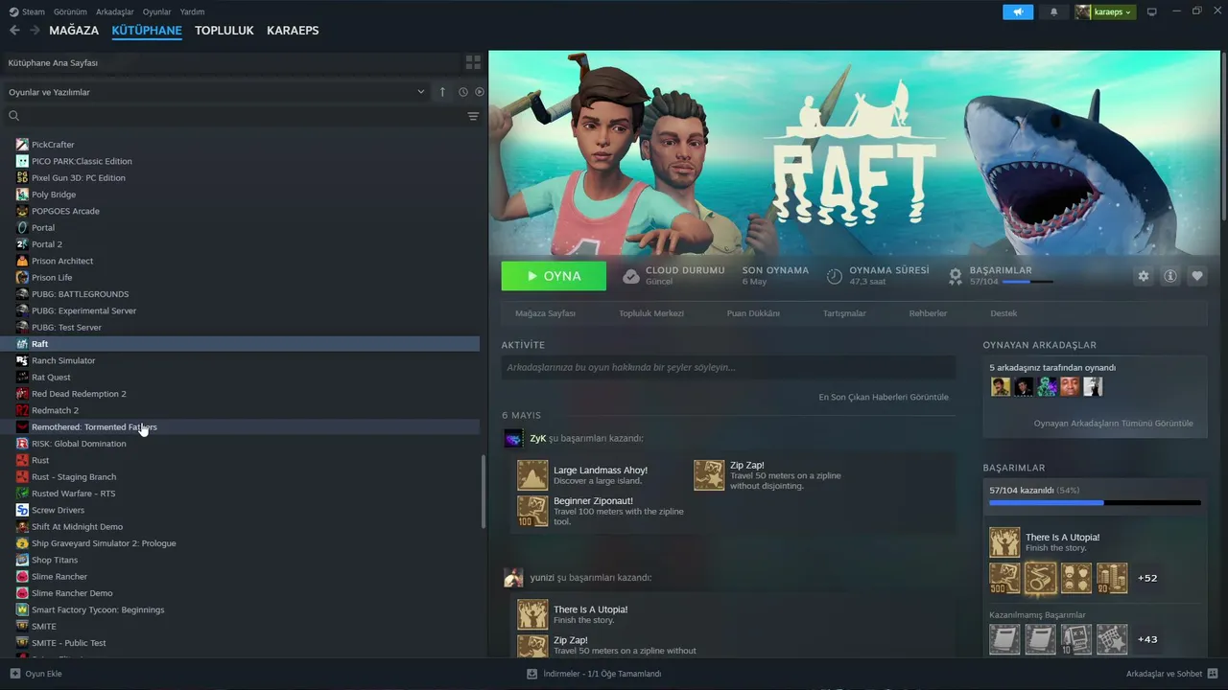This screenshot has width=1228, height=690.
Task: Click the Shop Titans game icon
Action: 22,560
